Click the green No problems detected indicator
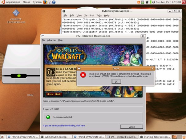The image size is (186, 139). (x=48, y=117)
